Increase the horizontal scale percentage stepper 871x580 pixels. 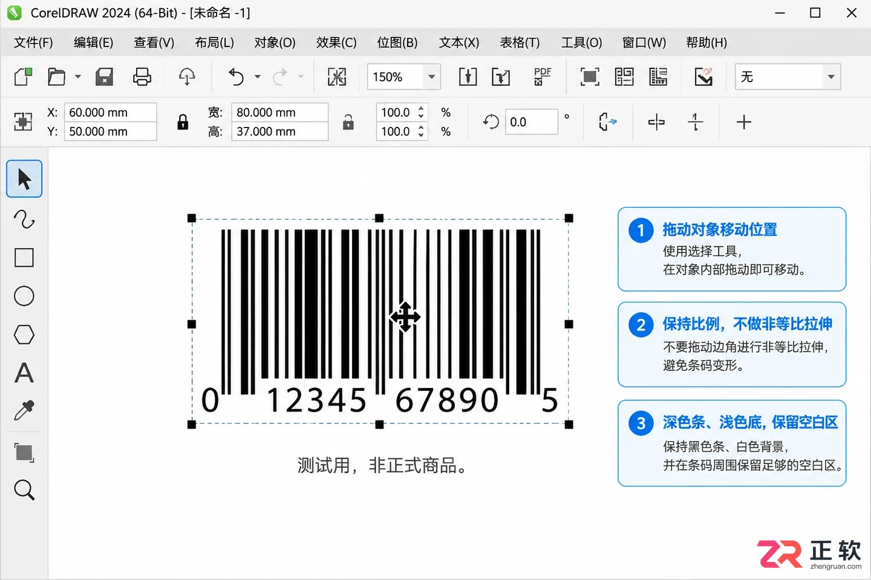click(421, 108)
